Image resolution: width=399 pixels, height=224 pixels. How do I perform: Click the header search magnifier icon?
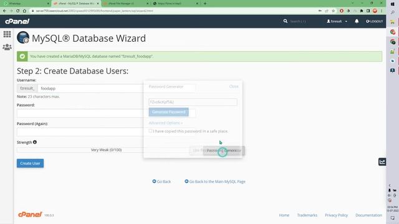coord(286,21)
